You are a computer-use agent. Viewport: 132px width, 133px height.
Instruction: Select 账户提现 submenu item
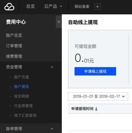[x=21, y=87]
